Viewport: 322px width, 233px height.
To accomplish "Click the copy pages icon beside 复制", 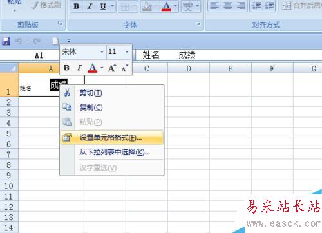I will 67,107.
